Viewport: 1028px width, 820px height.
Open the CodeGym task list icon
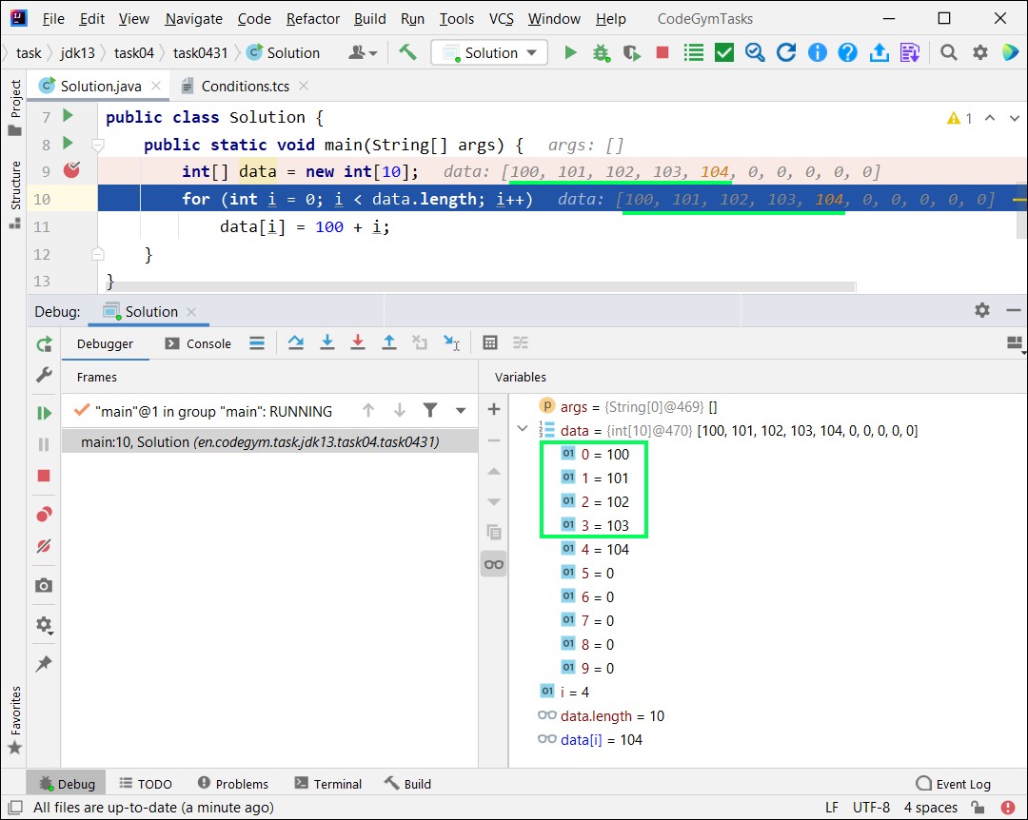pyautogui.click(x=693, y=52)
